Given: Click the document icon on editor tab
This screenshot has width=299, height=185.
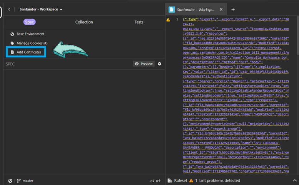Looking at the screenshot, I should tap(172, 10).
